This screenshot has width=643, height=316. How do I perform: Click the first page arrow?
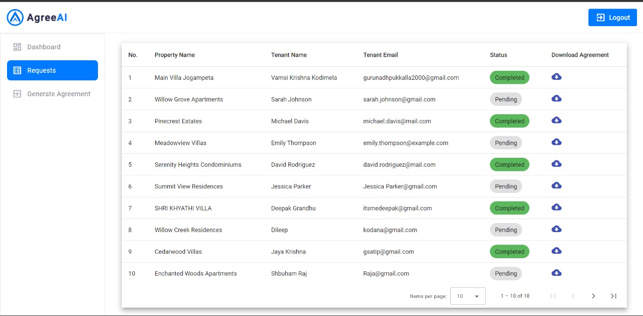(x=553, y=296)
